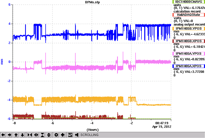Image resolution: width=205 pixels, height=138 pixels.
Task: Select the IPM1H05A.XPOS legend entry
Action: pyautogui.click(x=188, y=66)
